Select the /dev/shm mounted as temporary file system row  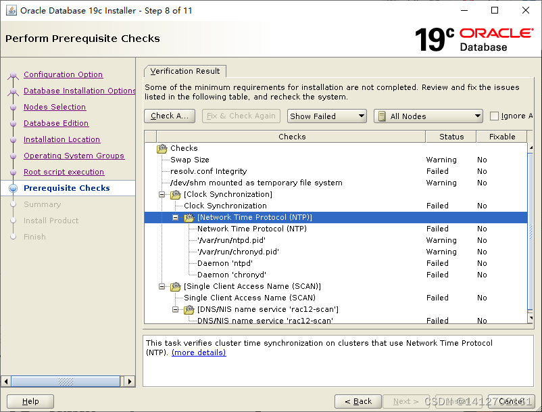coord(336,183)
